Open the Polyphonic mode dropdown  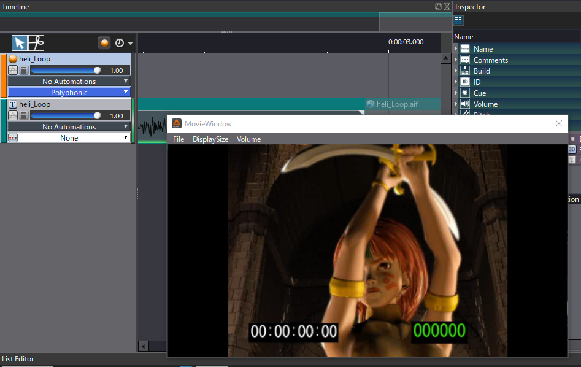pyautogui.click(x=69, y=92)
